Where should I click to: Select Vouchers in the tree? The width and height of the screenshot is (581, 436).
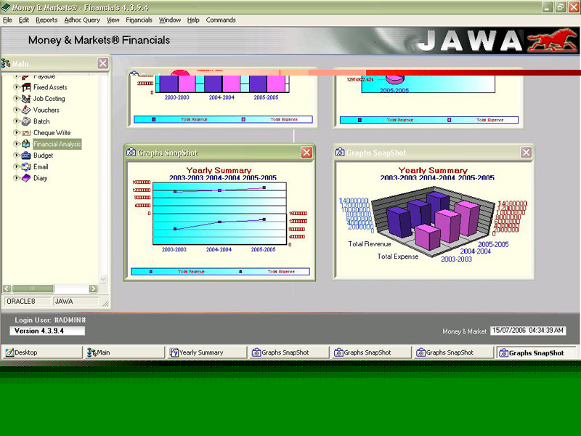46,110
